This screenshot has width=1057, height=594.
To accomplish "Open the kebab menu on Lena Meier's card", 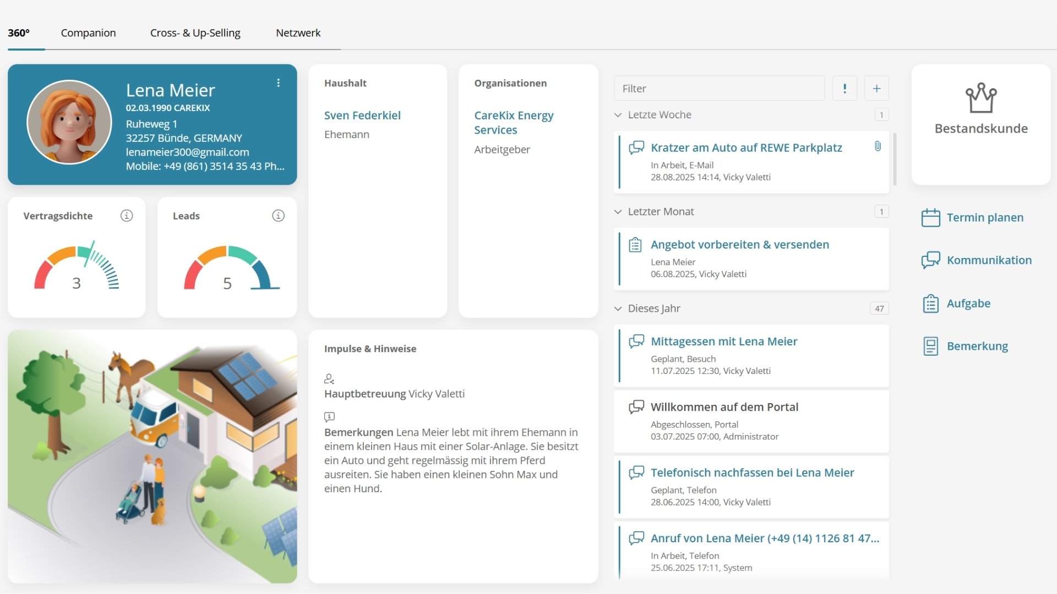I will 279,82.
